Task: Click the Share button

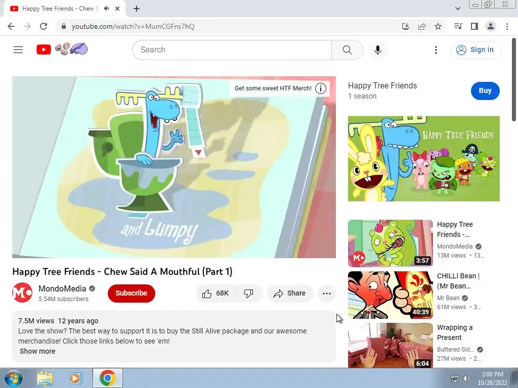Action: (290, 294)
